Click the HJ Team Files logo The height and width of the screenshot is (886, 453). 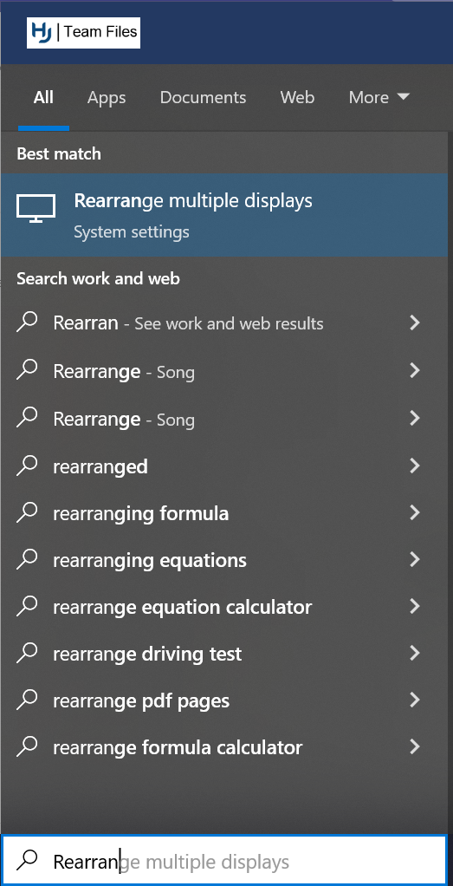pos(84,32)
